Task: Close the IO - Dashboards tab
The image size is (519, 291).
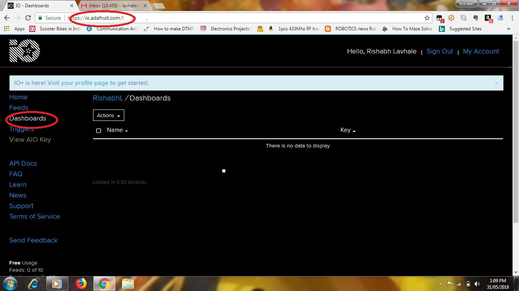Action: [x=72, y=6]
